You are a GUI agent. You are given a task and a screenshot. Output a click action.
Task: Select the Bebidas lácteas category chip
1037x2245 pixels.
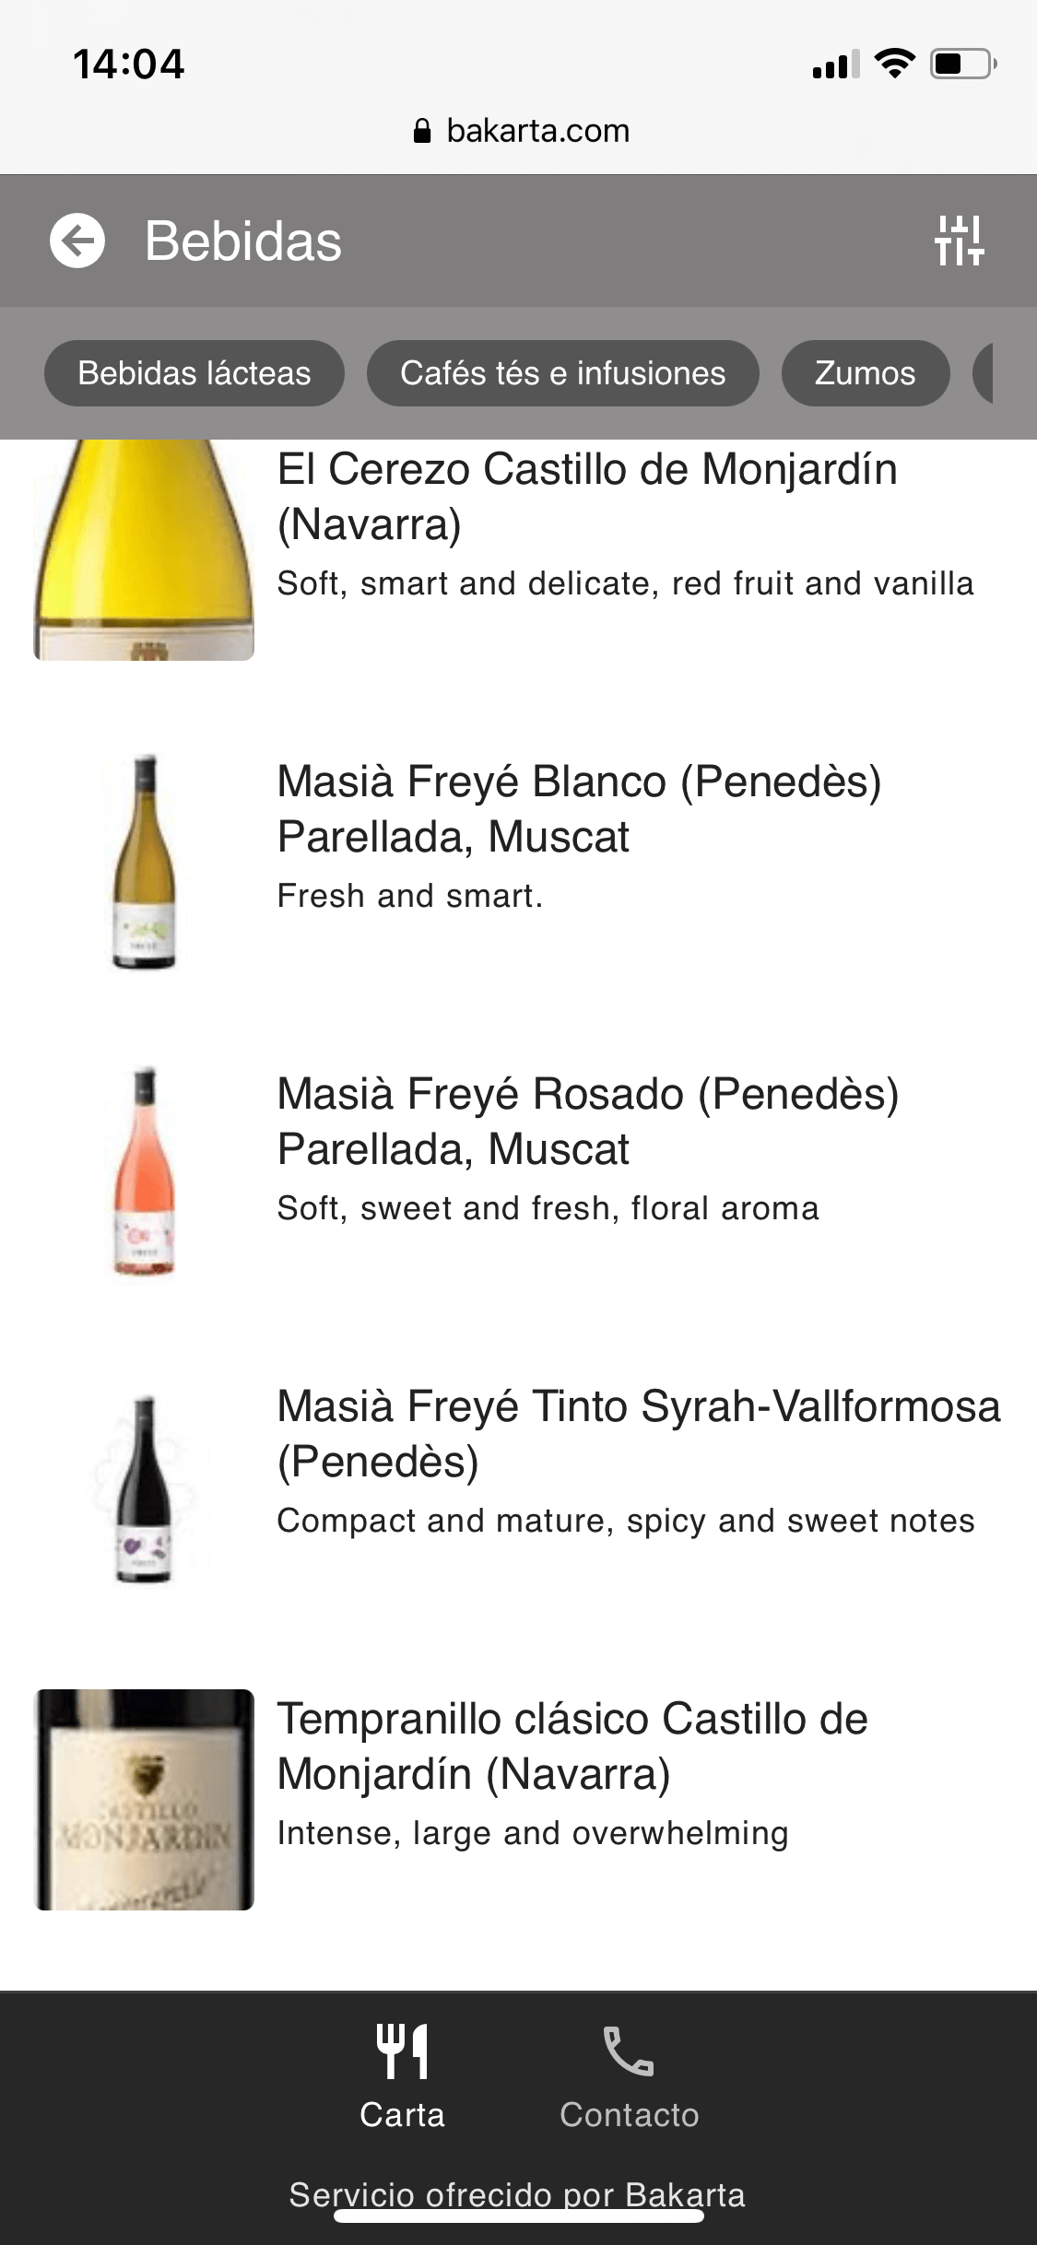tap(194, 373)
